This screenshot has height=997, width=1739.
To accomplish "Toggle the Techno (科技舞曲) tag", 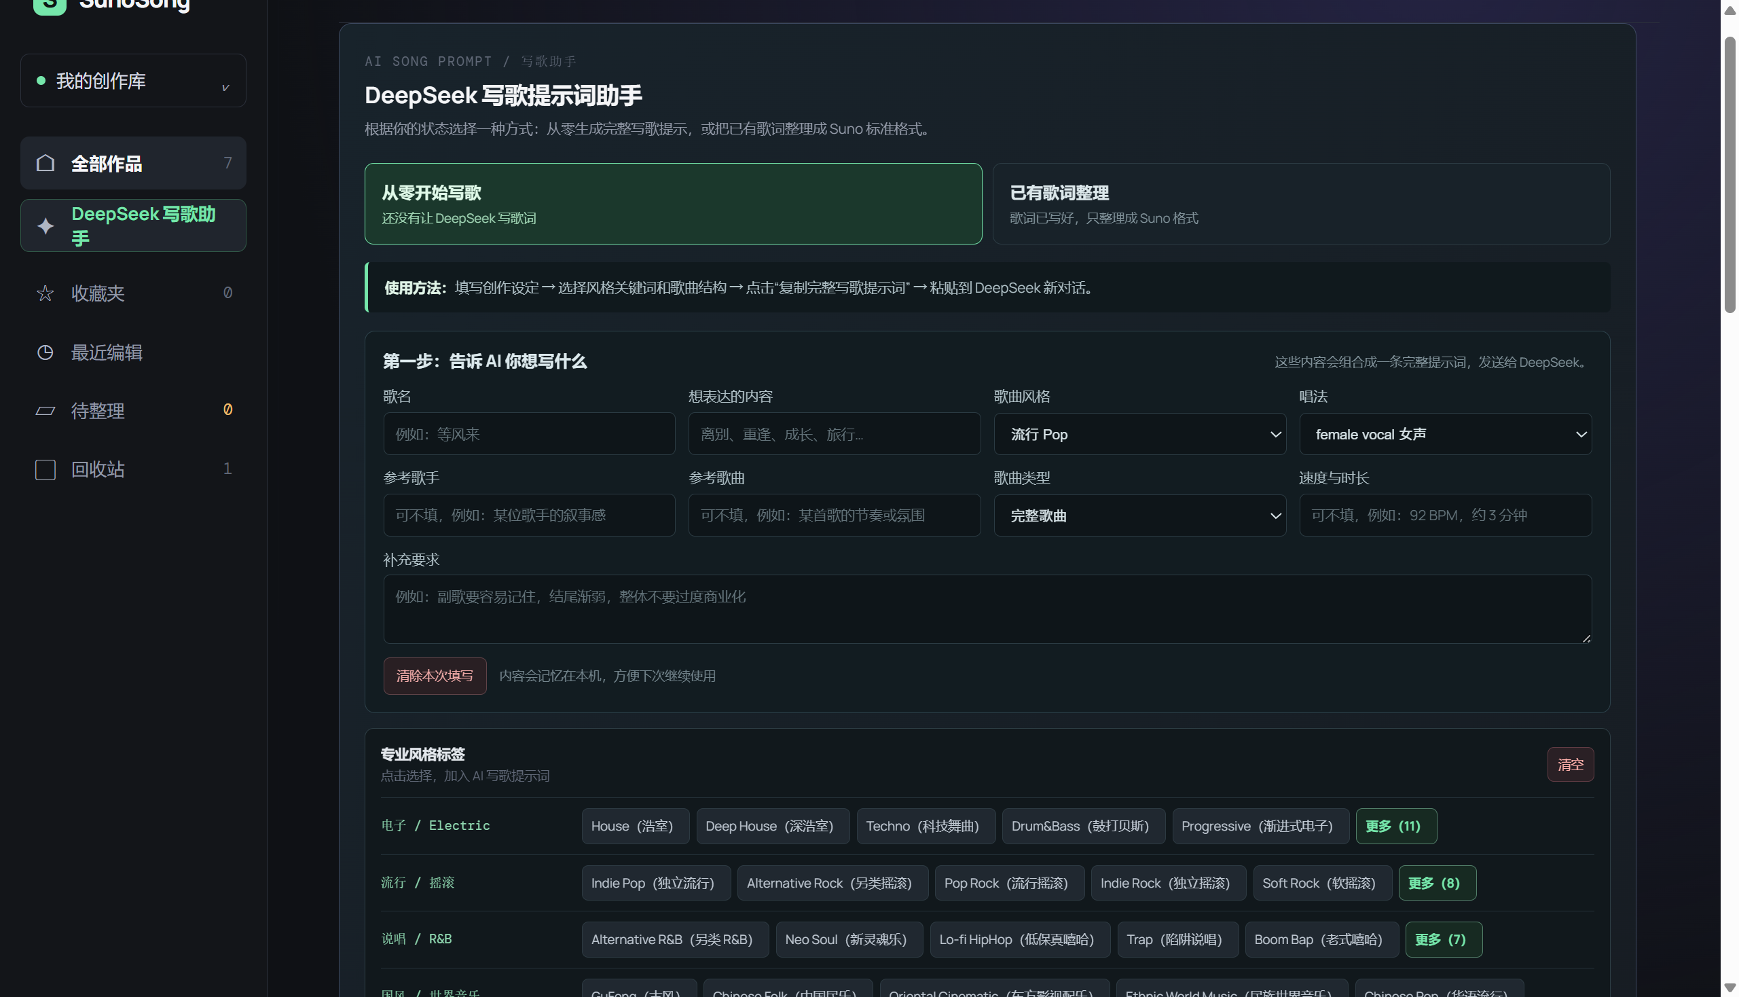I will click(927, 827).
